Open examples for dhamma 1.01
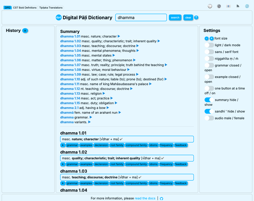Viewport: 254px width, 201px height. (x=86, y=145)
